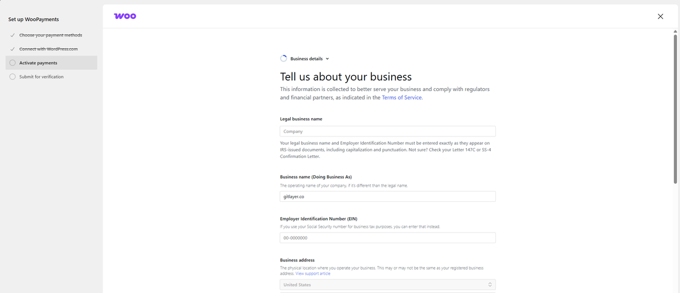Click the Employer Identification Number (EIN) label
Image resolution: width=680 pixels, height=293 pixels.
318,219
